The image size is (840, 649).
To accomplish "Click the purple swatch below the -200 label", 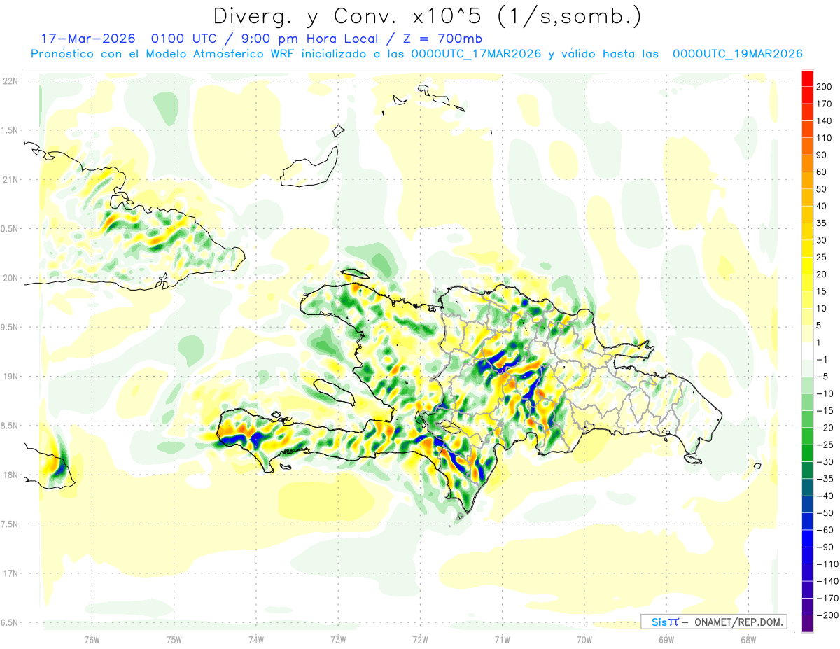I will [x=807, y=623].
